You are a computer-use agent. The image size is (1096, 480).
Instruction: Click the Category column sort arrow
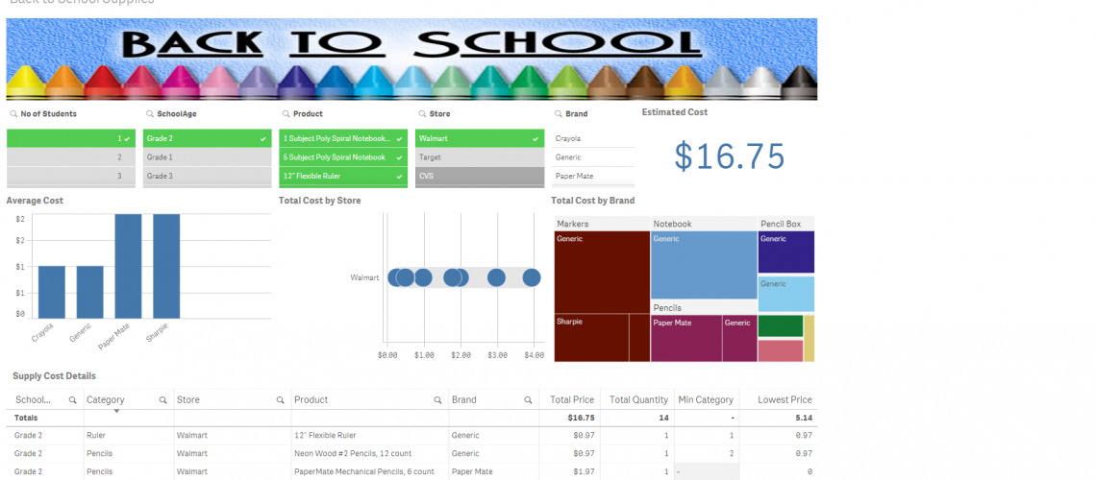[x=116, y=411]
